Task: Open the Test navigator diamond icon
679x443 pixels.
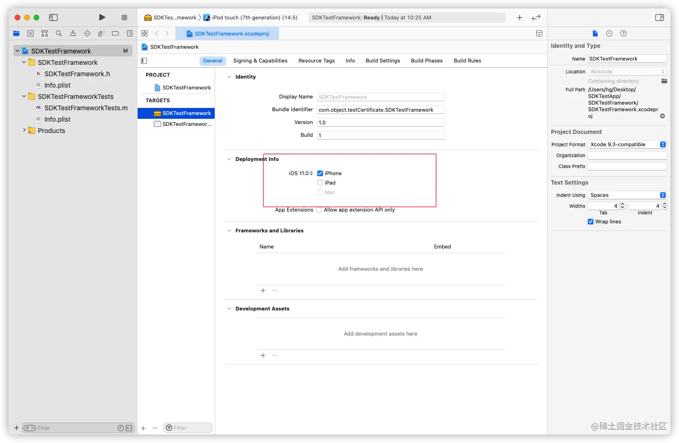Action: (87, 34)
